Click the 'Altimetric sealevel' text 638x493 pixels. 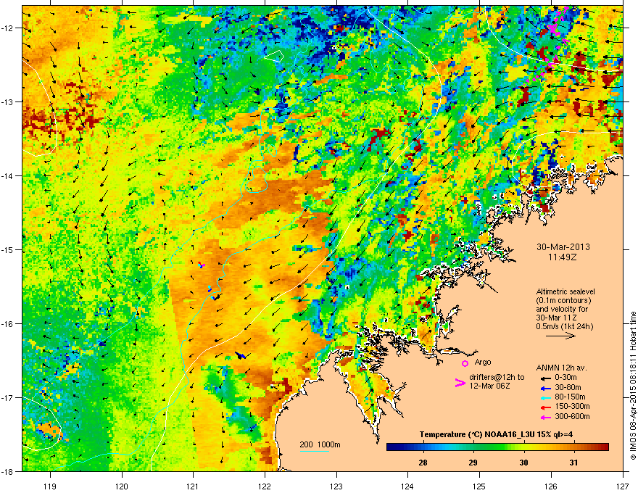565,291
